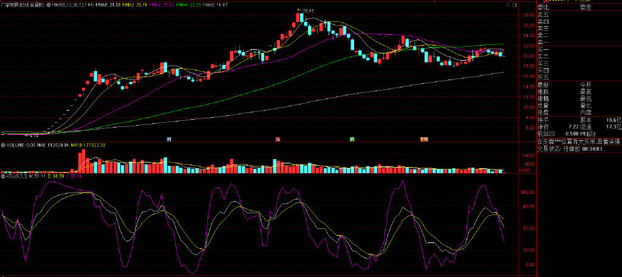
Task: Open the 财 event marker on timeline
Action: click(169, 139)
